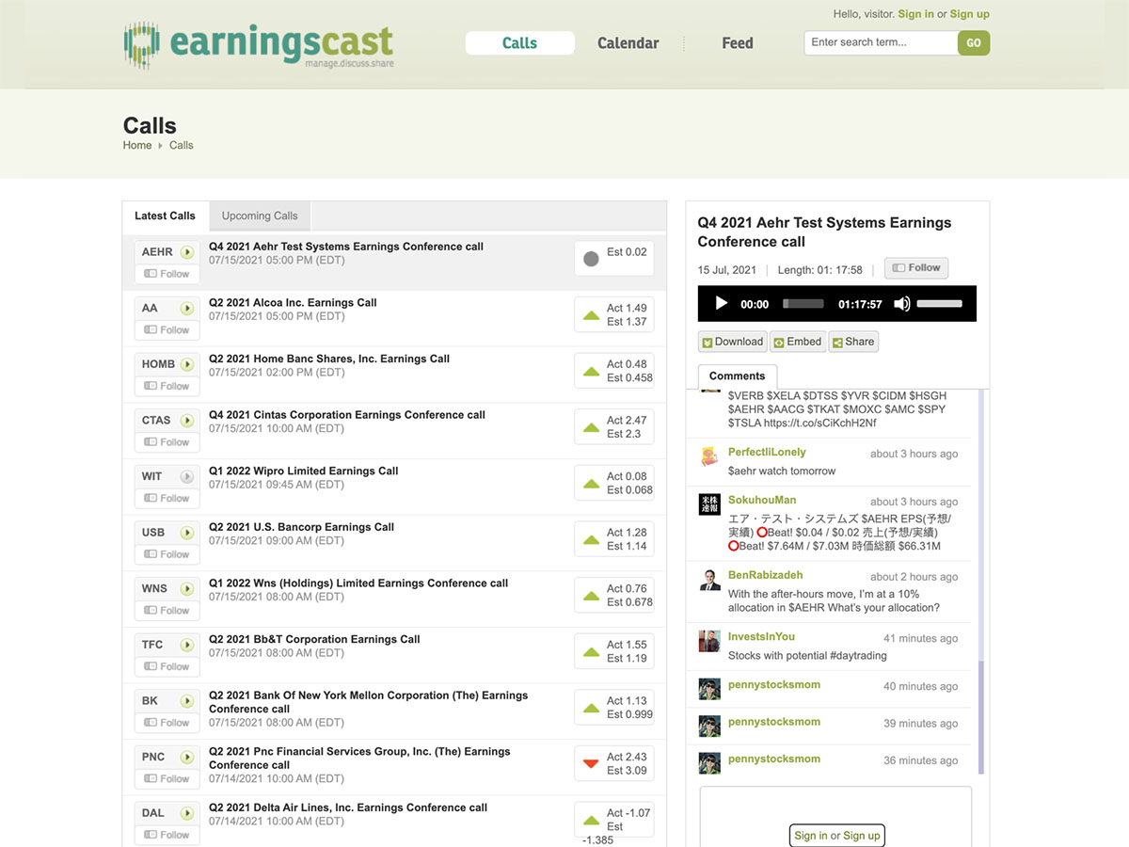Click the Embed button
The image size is (1129, 847).
coord(798,342)
